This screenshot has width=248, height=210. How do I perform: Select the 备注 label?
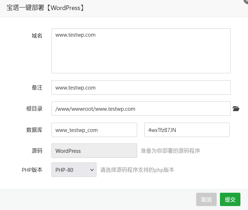[x=37, y=87]
